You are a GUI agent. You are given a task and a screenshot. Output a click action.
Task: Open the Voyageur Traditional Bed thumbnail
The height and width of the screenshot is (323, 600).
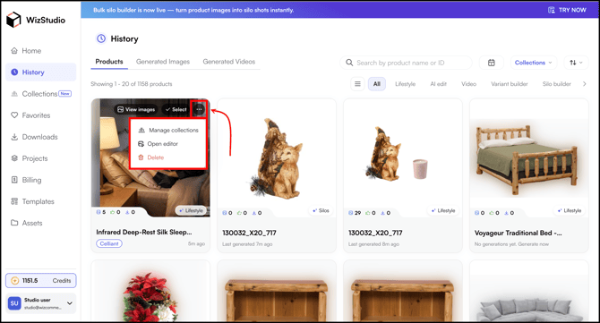point(529,158)
